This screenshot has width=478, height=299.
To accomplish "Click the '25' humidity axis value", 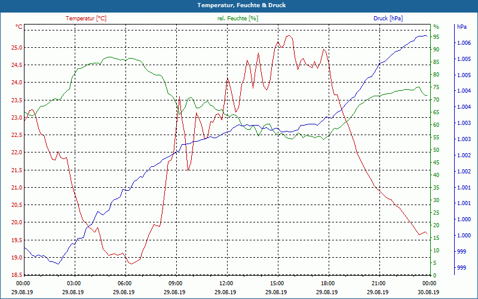I will 436,213.
